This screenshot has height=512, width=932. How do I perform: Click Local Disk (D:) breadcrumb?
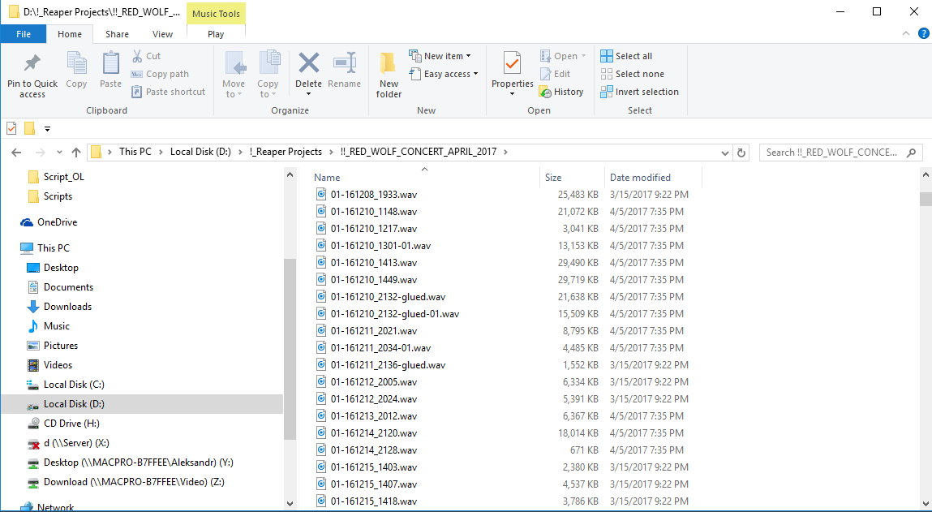click(x=200, y=152)
